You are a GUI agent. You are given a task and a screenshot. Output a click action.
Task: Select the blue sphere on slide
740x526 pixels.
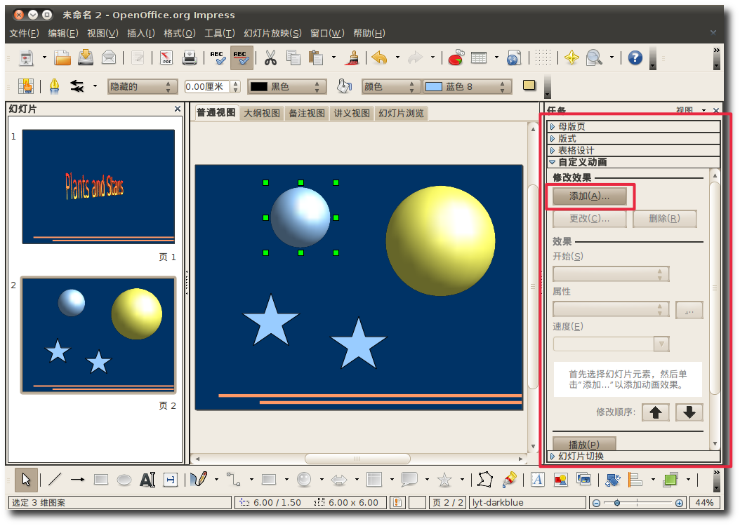300,217
